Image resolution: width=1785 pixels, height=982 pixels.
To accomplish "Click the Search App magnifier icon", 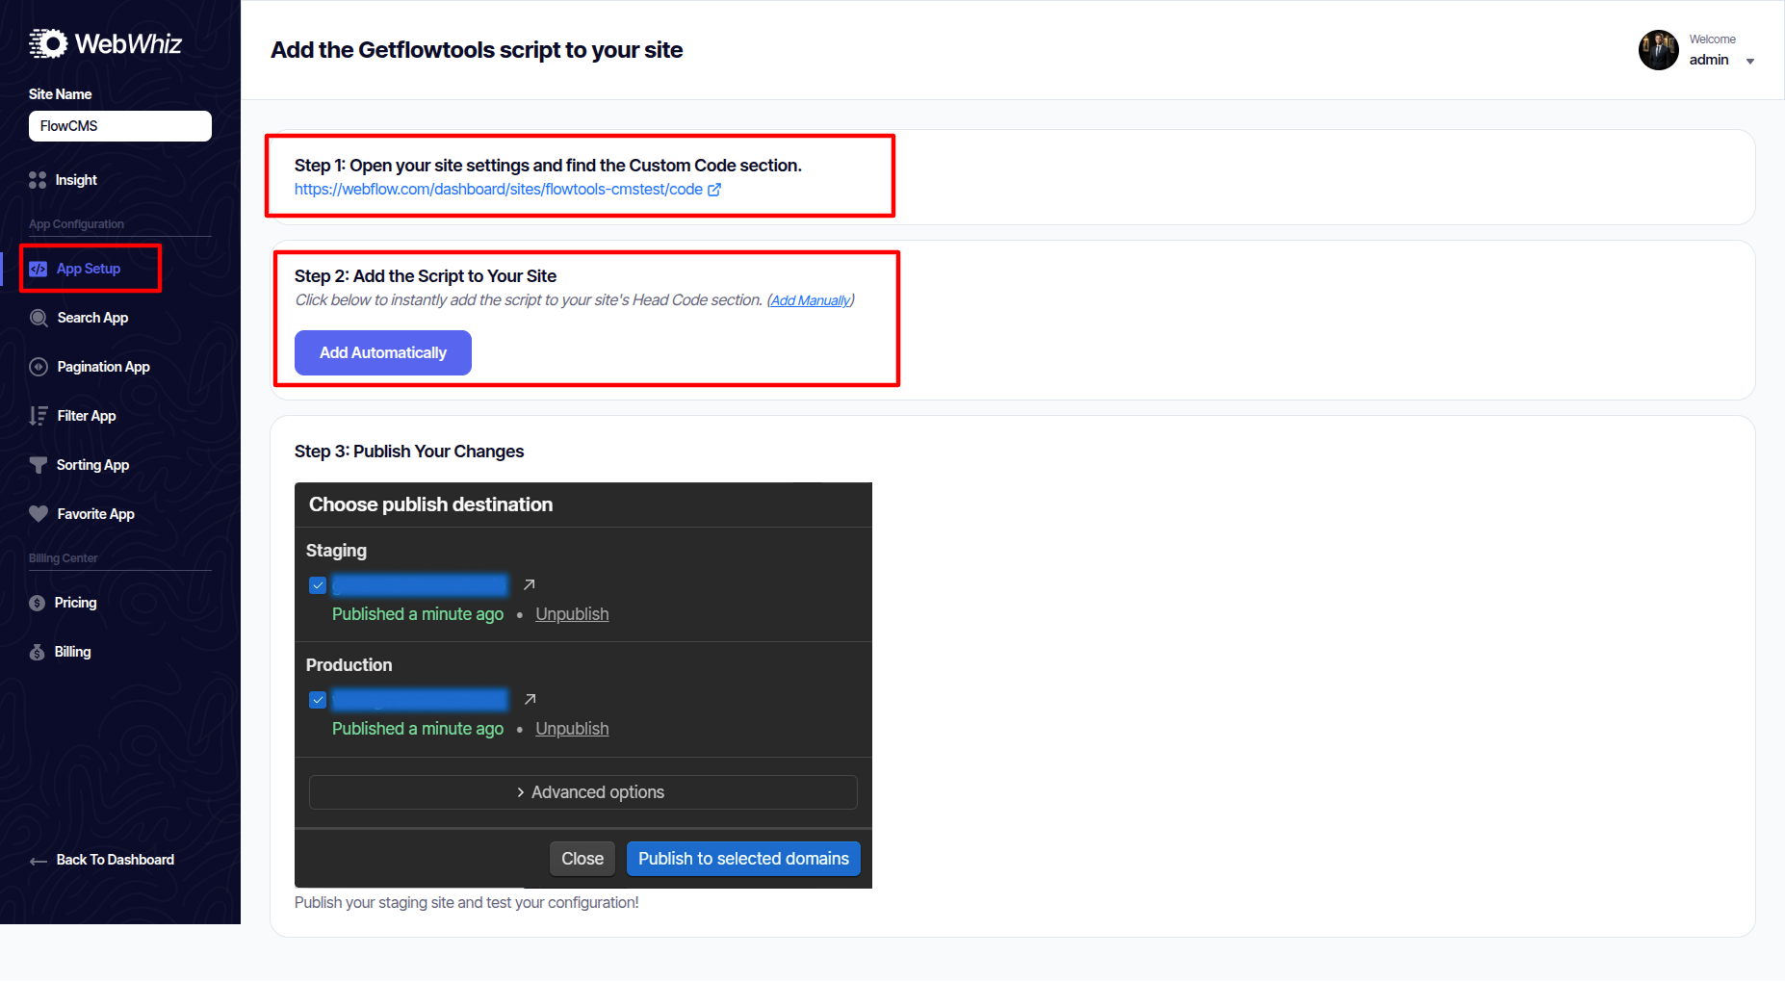I will [39, 318].
